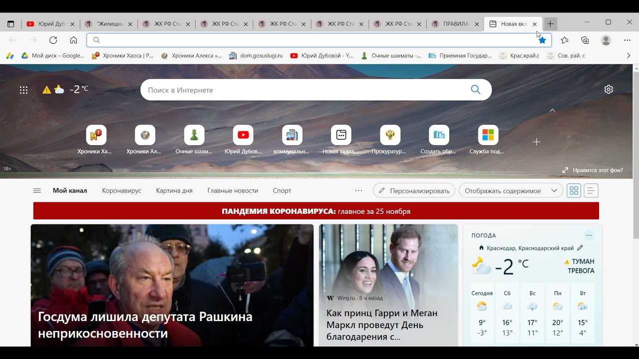Edit weather location with pencil icon

coord(580,248)
